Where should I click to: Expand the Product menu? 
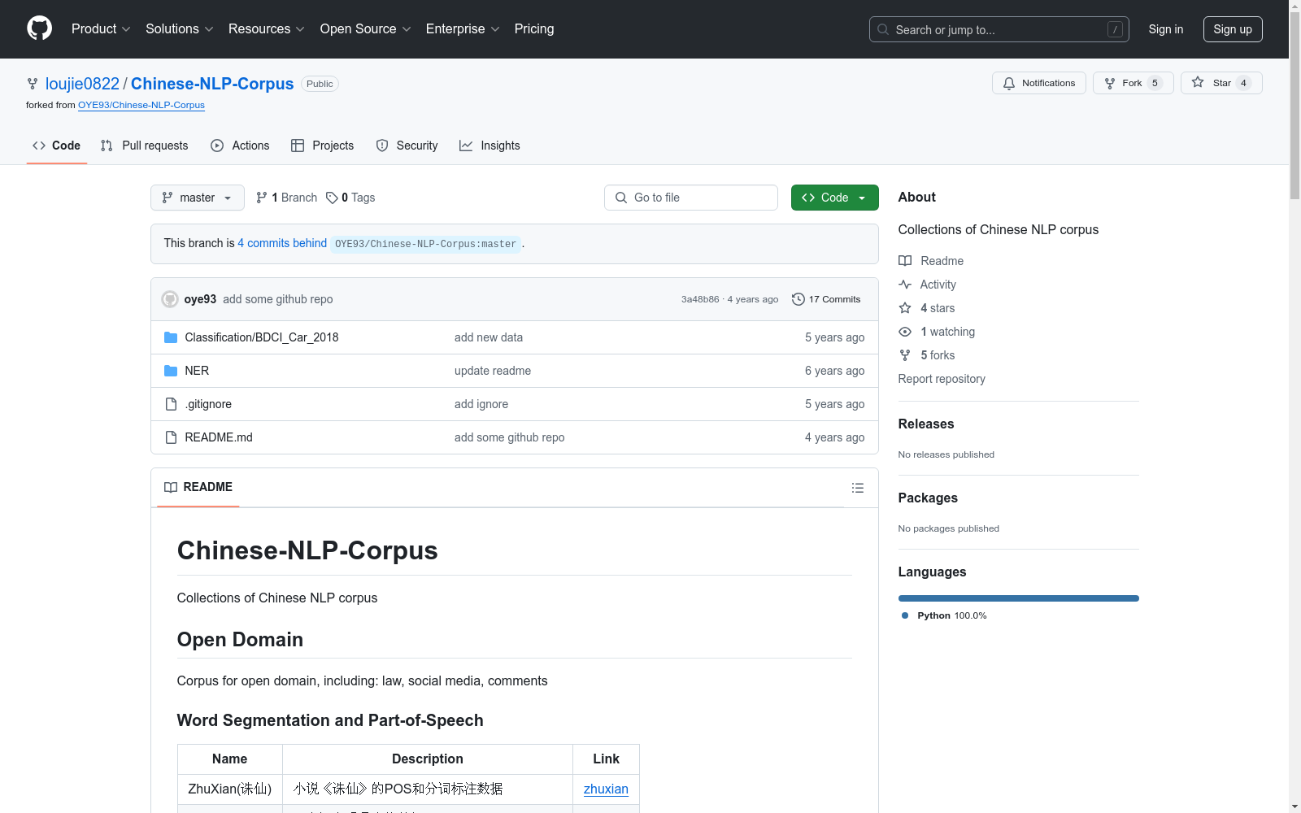(101, 29)
